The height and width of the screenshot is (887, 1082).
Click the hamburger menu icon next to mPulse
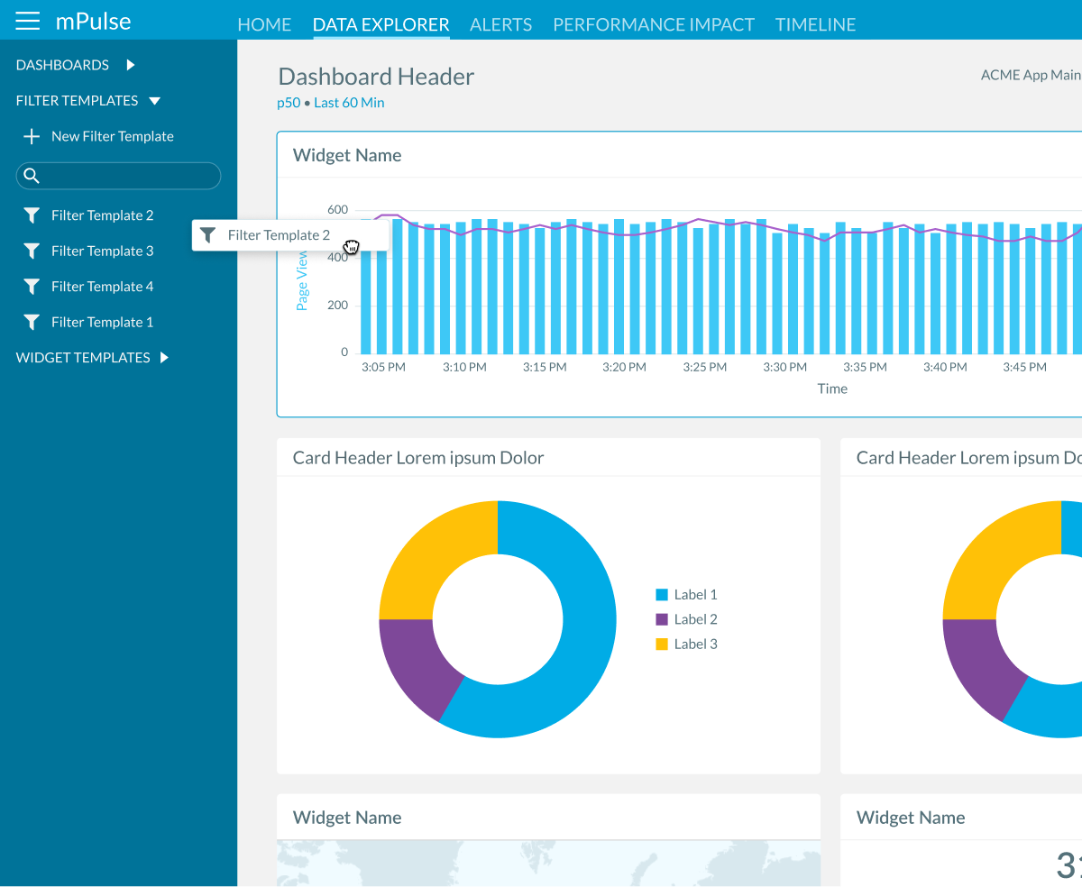tap(27, 22)
